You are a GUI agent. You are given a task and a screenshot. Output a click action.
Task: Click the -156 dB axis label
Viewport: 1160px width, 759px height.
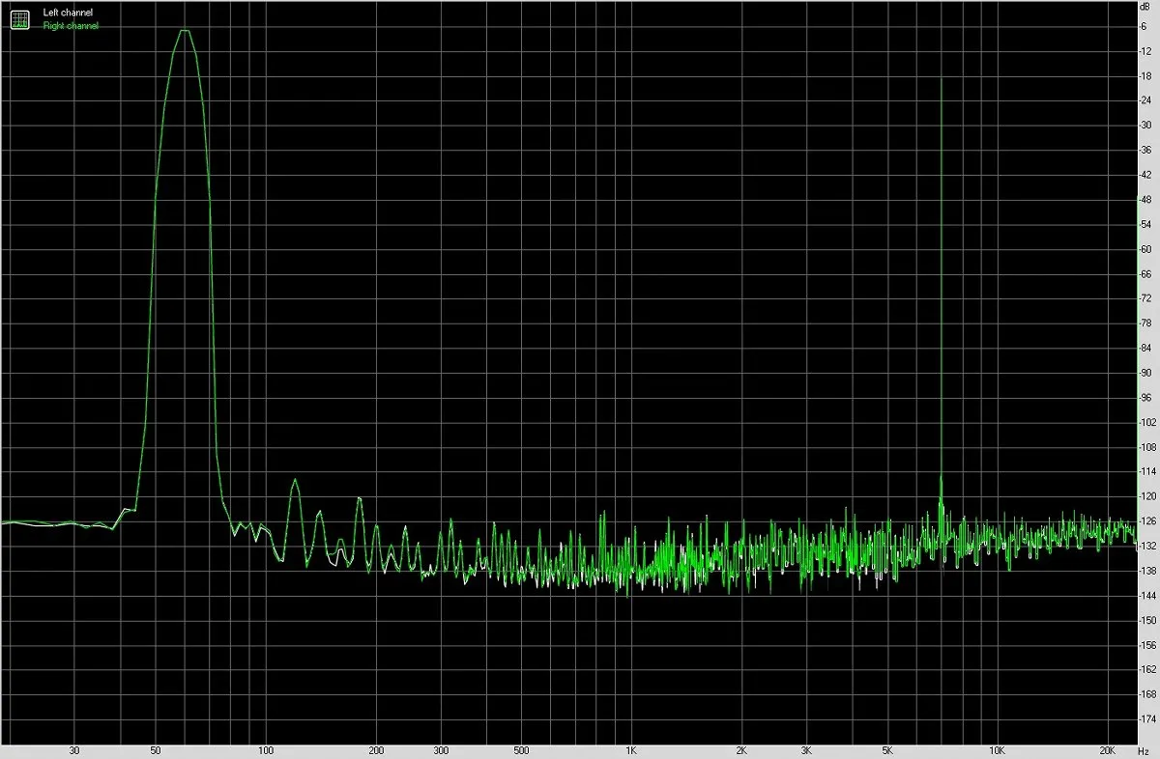(1148, 645)
